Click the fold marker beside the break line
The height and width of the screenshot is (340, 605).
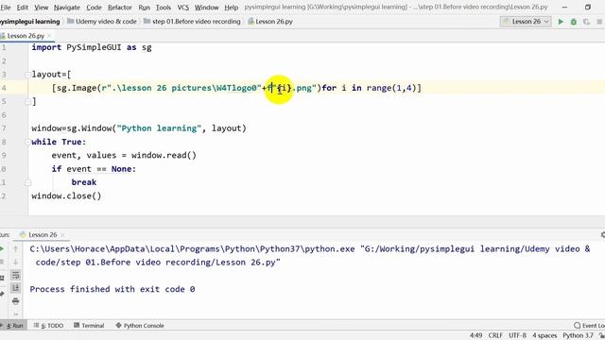[x=27, y=182]
